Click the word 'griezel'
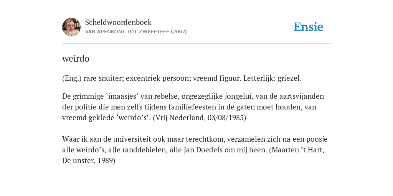 pyautogui.click(x=289, y=78)
